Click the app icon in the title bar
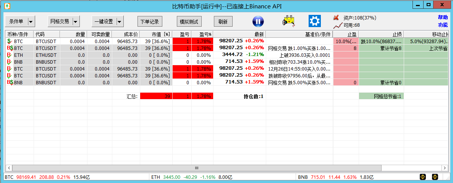Viewport: 453px width, 183px height. pyautogui.click(x=7, y=6)
